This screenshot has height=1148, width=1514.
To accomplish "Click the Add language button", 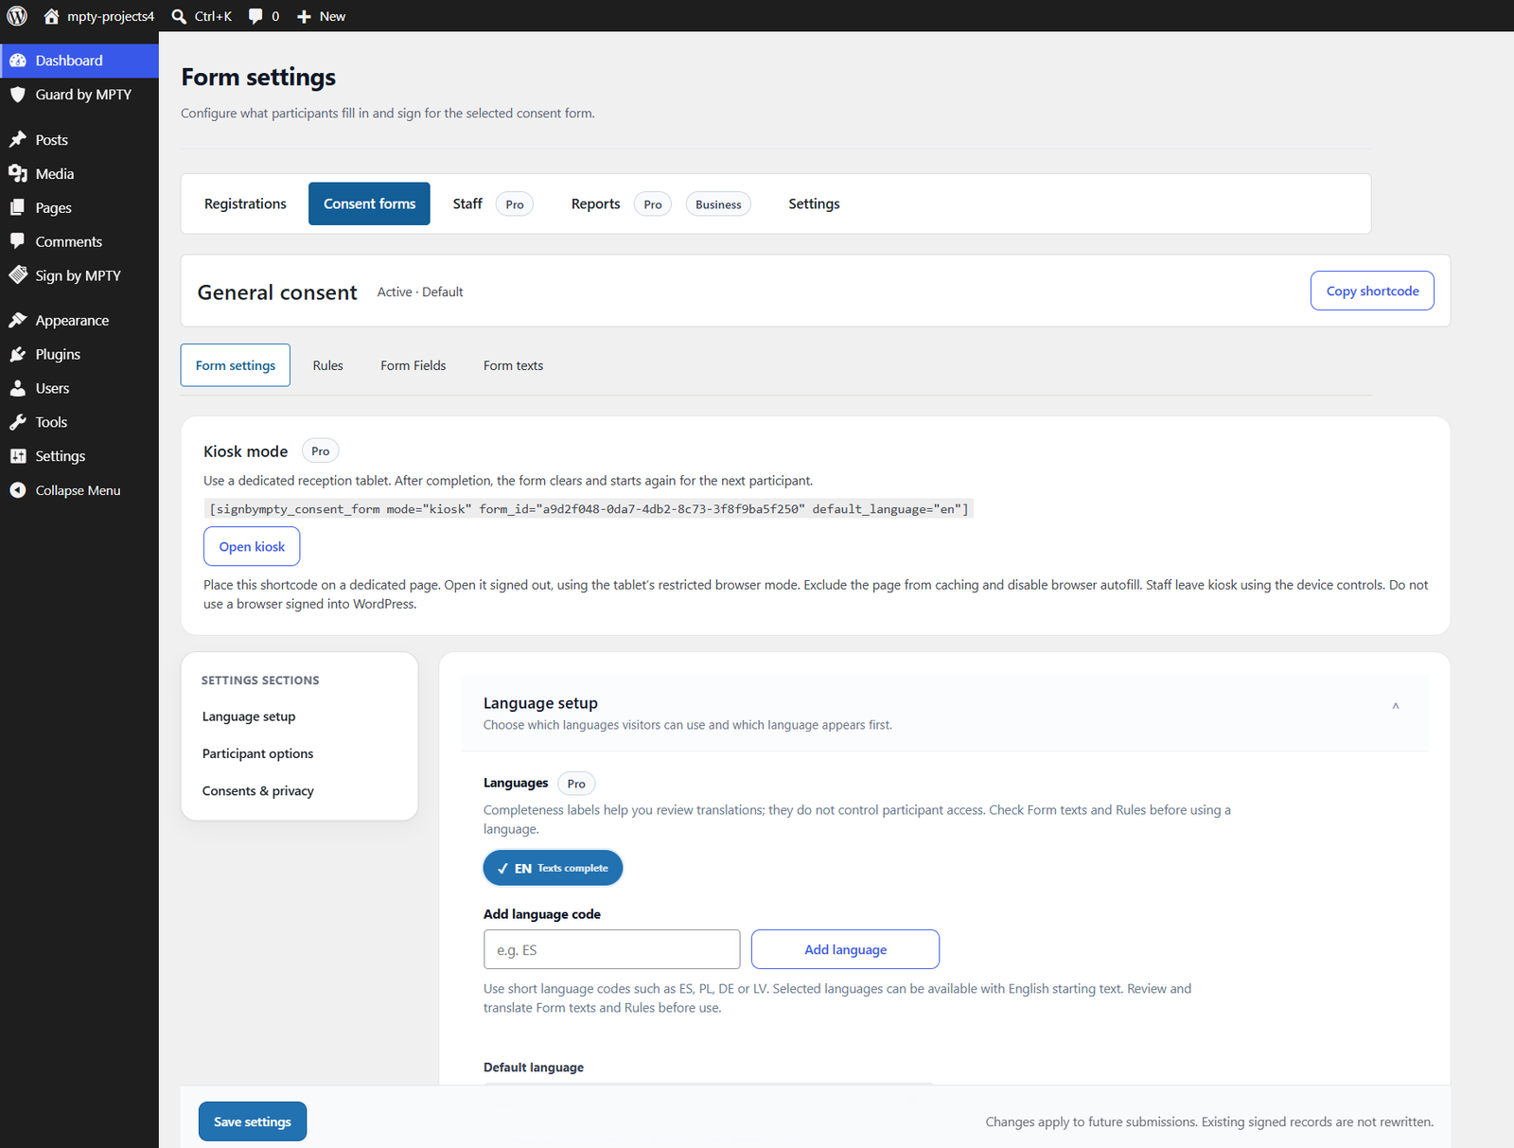I will tap(845, 949).
